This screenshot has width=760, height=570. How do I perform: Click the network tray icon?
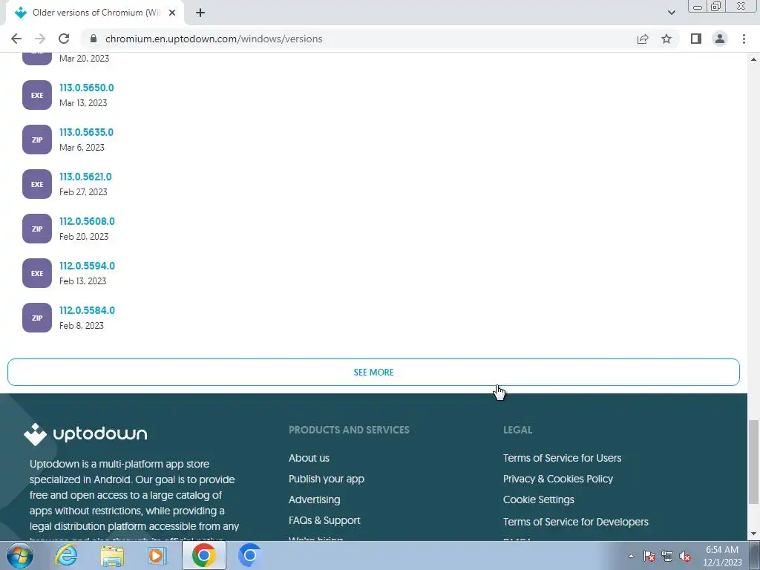point(667,557)
